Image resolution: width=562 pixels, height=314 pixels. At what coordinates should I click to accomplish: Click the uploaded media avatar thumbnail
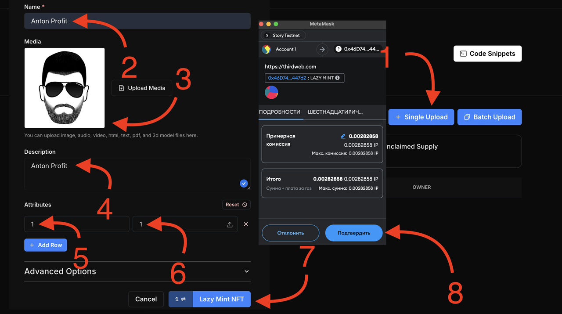coord(65,88)
